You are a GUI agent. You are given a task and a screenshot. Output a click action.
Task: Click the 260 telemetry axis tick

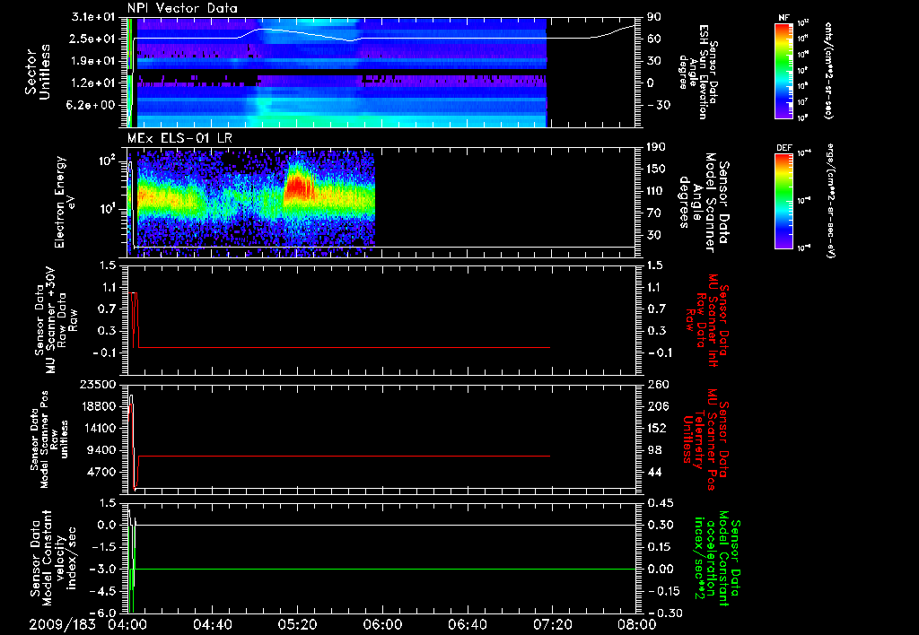pos(659,384)
